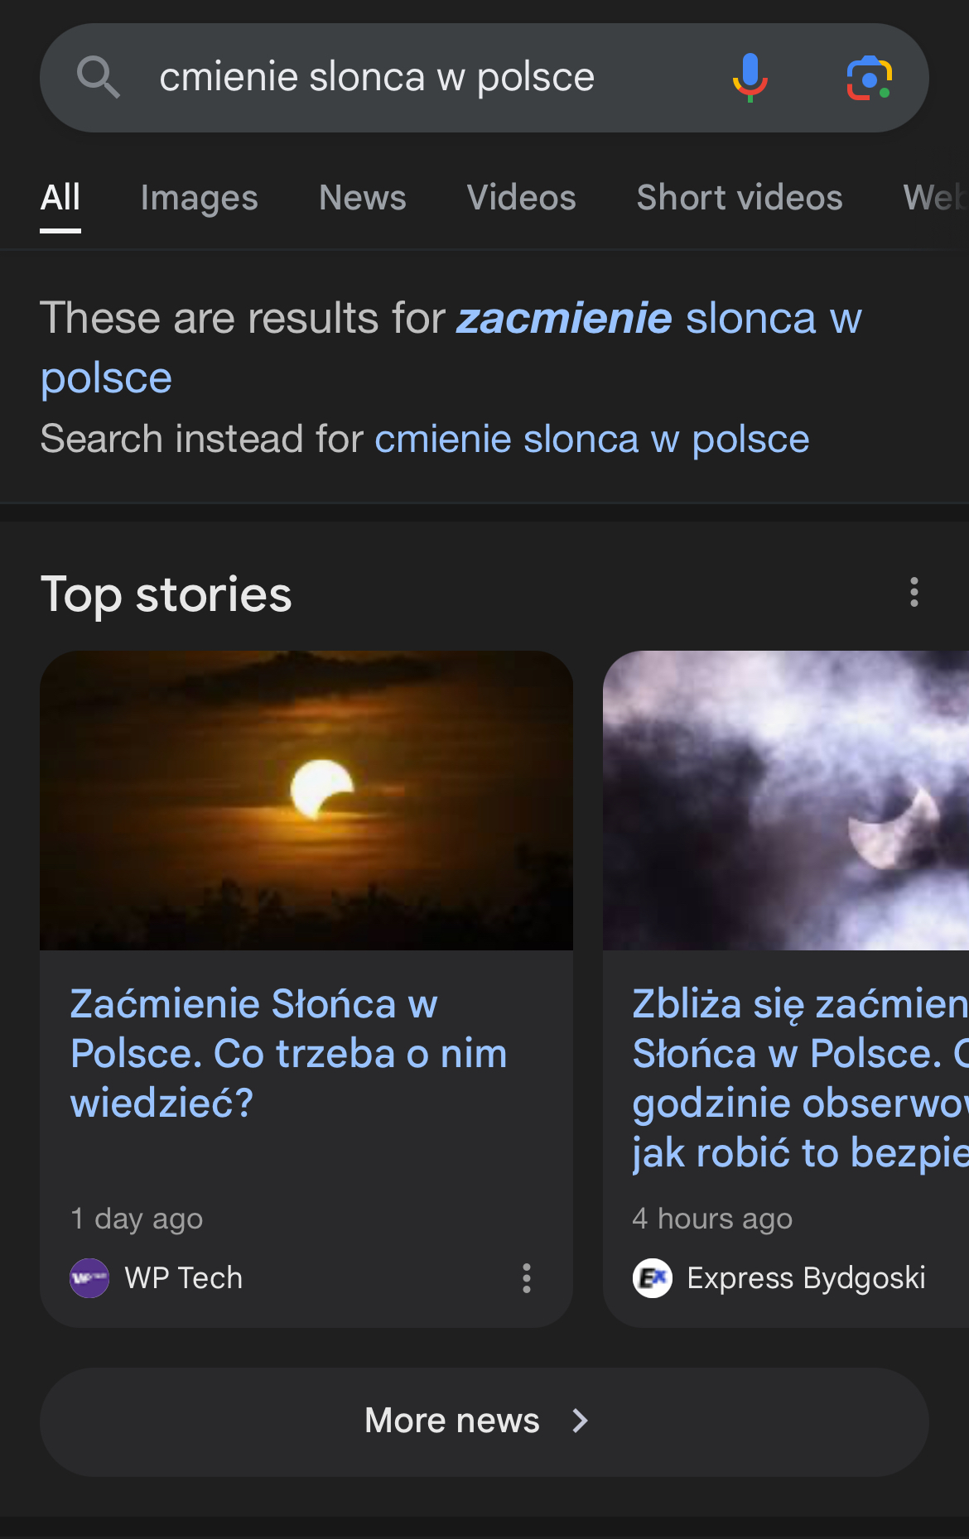The width and height of the screenshot is (969, 1539).
Task: Open Google Lens camera search
Action: coord(869,78)
